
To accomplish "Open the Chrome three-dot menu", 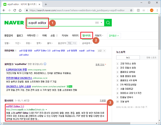I will click(x=157, y=10).
